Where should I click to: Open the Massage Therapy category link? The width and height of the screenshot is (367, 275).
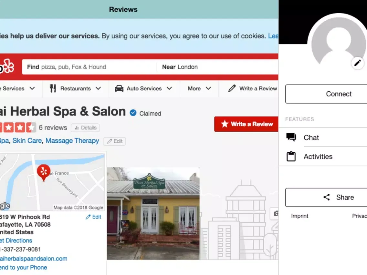pyautogui.click(x=72, y=140)
